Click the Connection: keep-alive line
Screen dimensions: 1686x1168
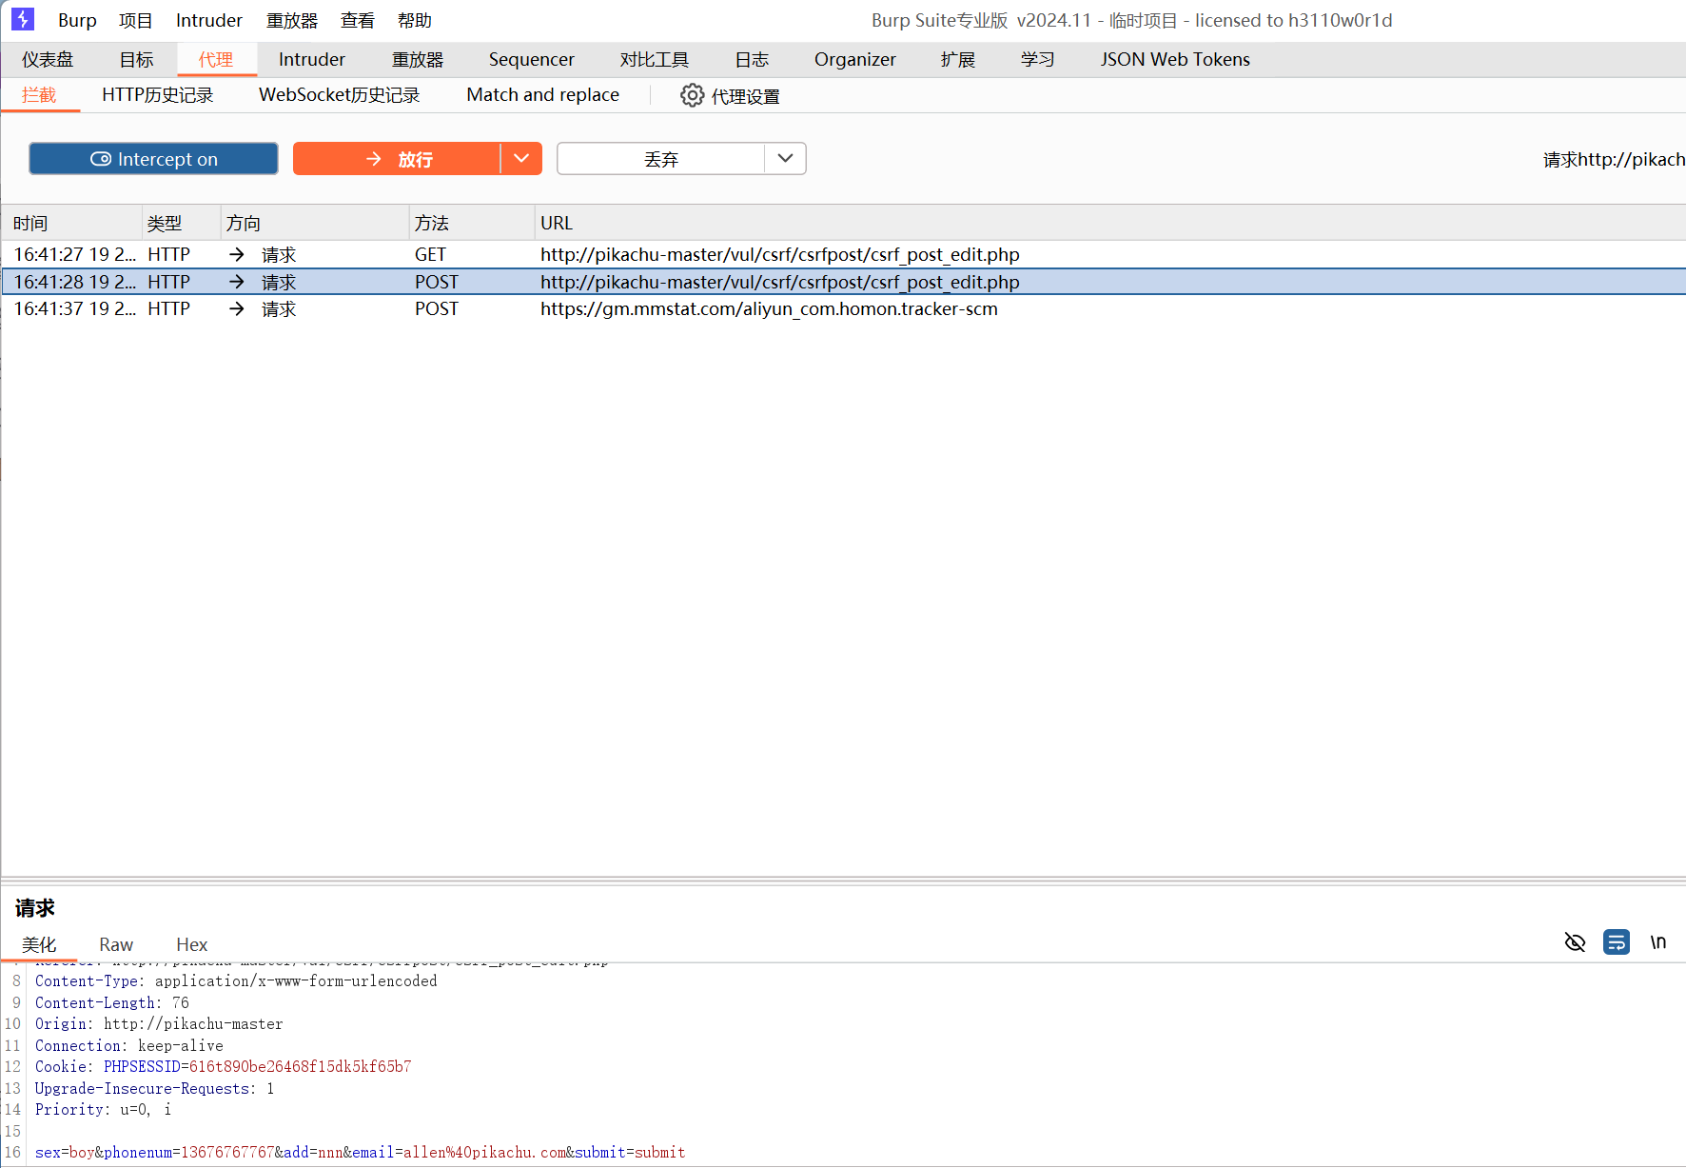tap(129, 1045)
